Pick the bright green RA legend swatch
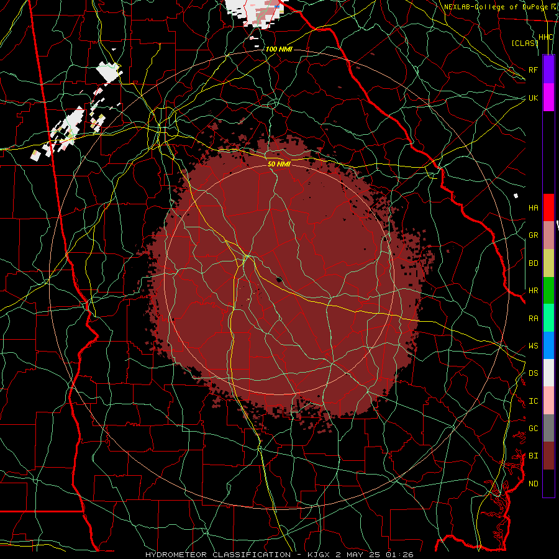 pos(548,318)
